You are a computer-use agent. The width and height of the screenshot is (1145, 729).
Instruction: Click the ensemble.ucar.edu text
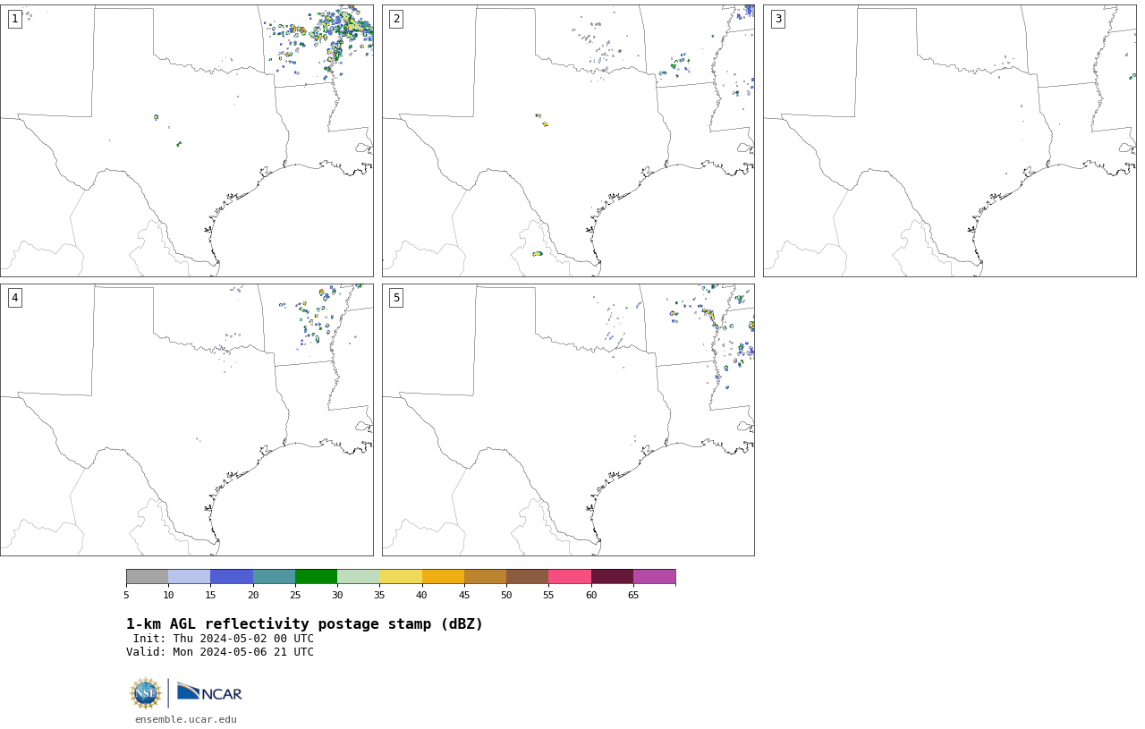[x=186, y=719]
